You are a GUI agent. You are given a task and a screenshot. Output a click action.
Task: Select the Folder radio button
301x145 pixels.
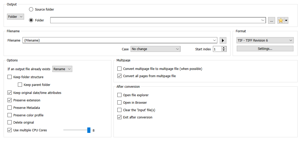click(x=31, y=20)
